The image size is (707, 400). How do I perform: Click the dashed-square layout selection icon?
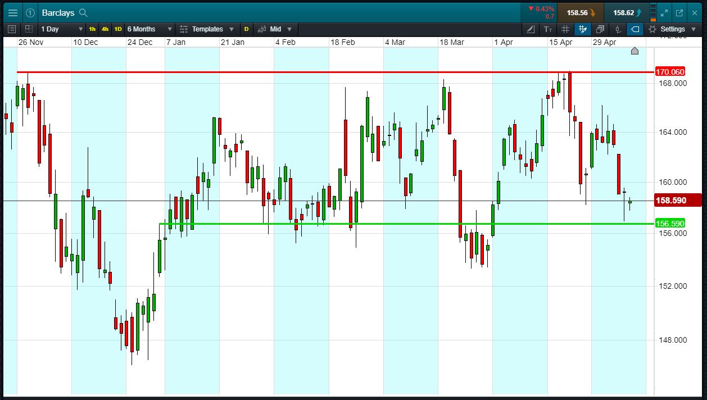click(x=29, y=29)
